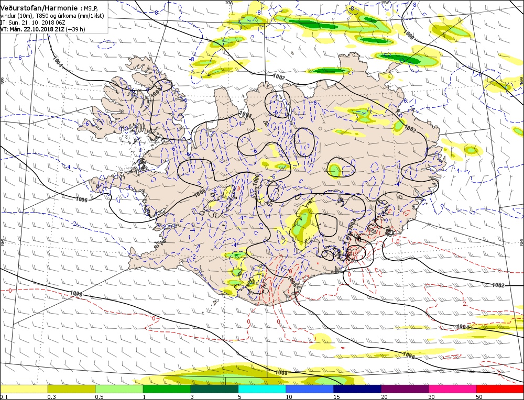Click the legend value "15"
The image size is (524, 400).
click(x=336, y=397)
